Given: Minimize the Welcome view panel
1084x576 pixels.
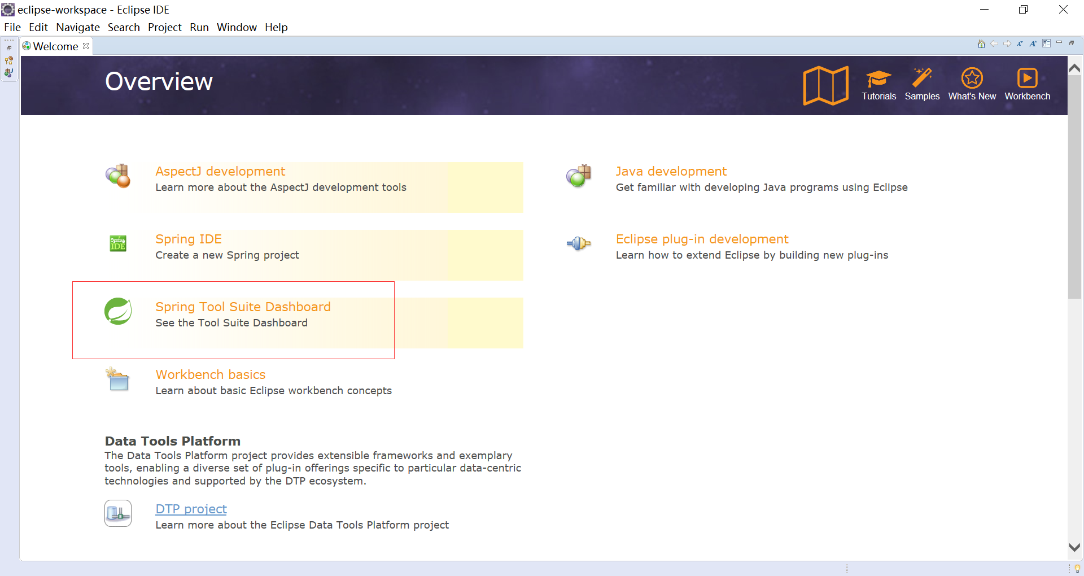Looking at the screenshot, I should pos(1059,42).
